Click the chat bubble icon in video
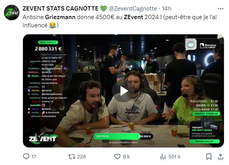 pyautogui.click(x=191, y=44)
